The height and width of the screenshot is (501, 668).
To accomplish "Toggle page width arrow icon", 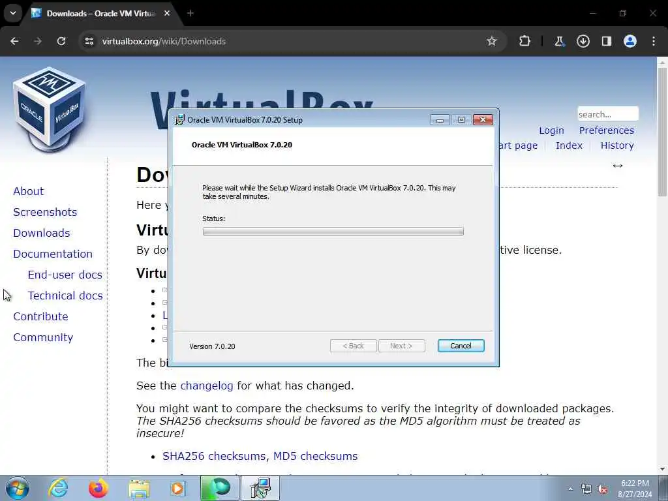I will pyautogui.click(x=617, y=166).
